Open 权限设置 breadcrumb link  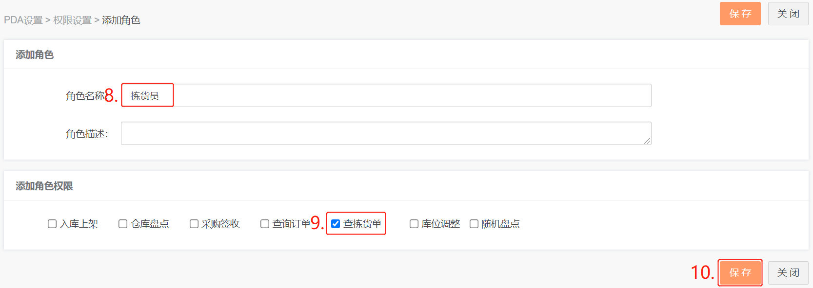[73, 20]
